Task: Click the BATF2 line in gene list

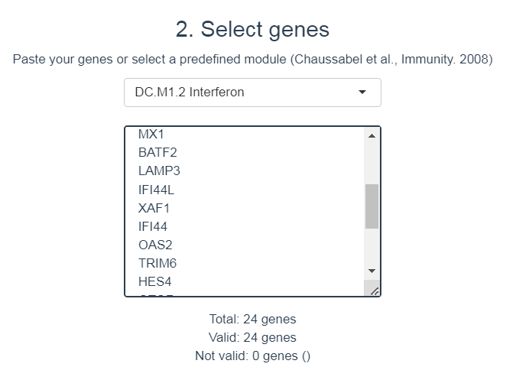Action: (x=157, y=152)
